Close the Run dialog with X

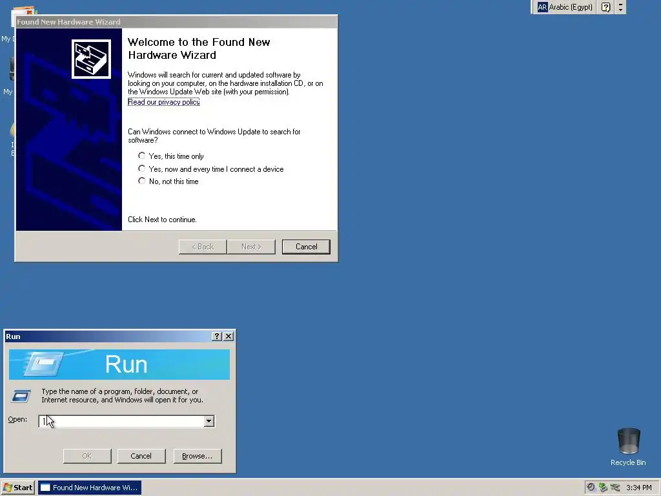coord(229,336)
